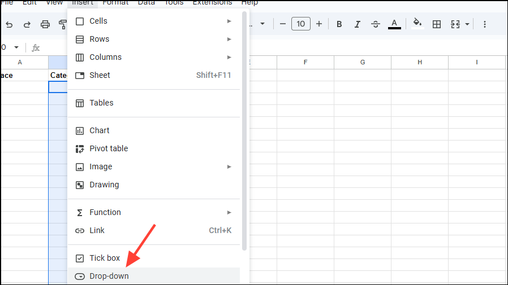Click the fx formula bar icon

point(36,48)
